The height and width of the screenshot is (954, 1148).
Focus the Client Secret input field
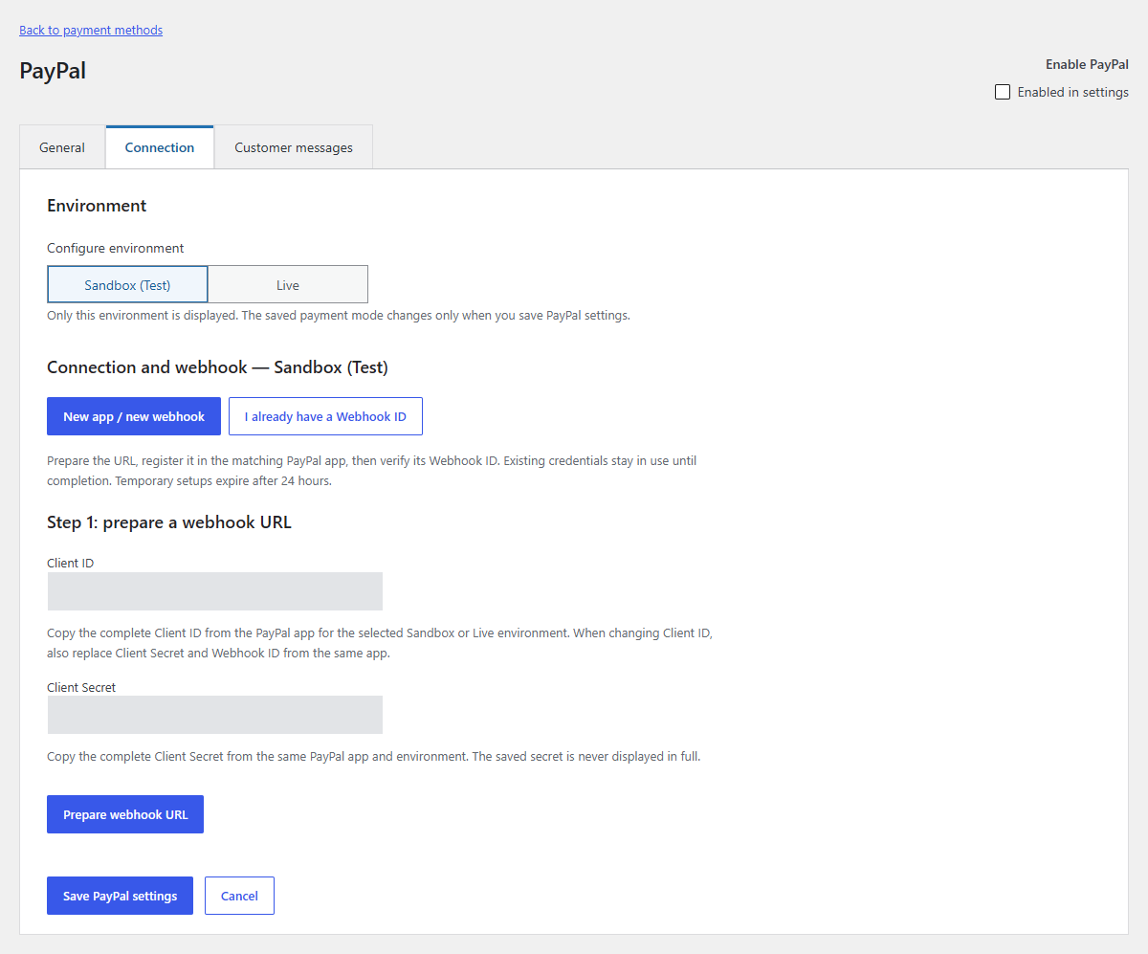(x=215, y=715)
